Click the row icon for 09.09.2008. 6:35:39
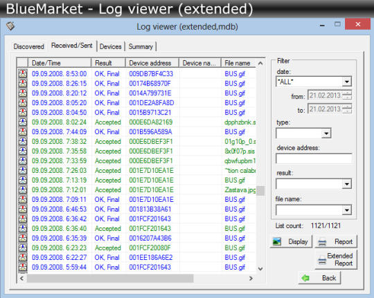The height and width of the screenshot is (298, 374). 23,238
